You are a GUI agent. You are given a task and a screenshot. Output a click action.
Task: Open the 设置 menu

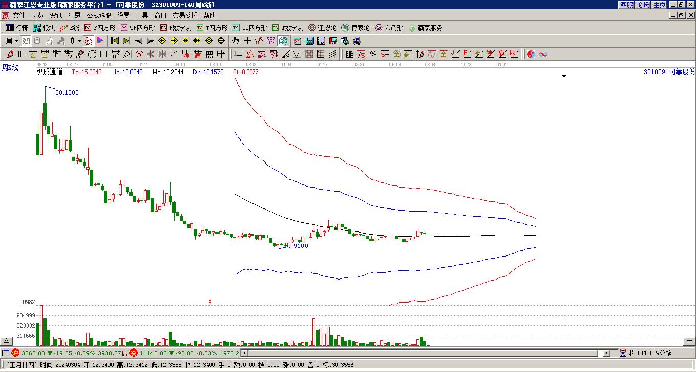click(x=123, y=15)
